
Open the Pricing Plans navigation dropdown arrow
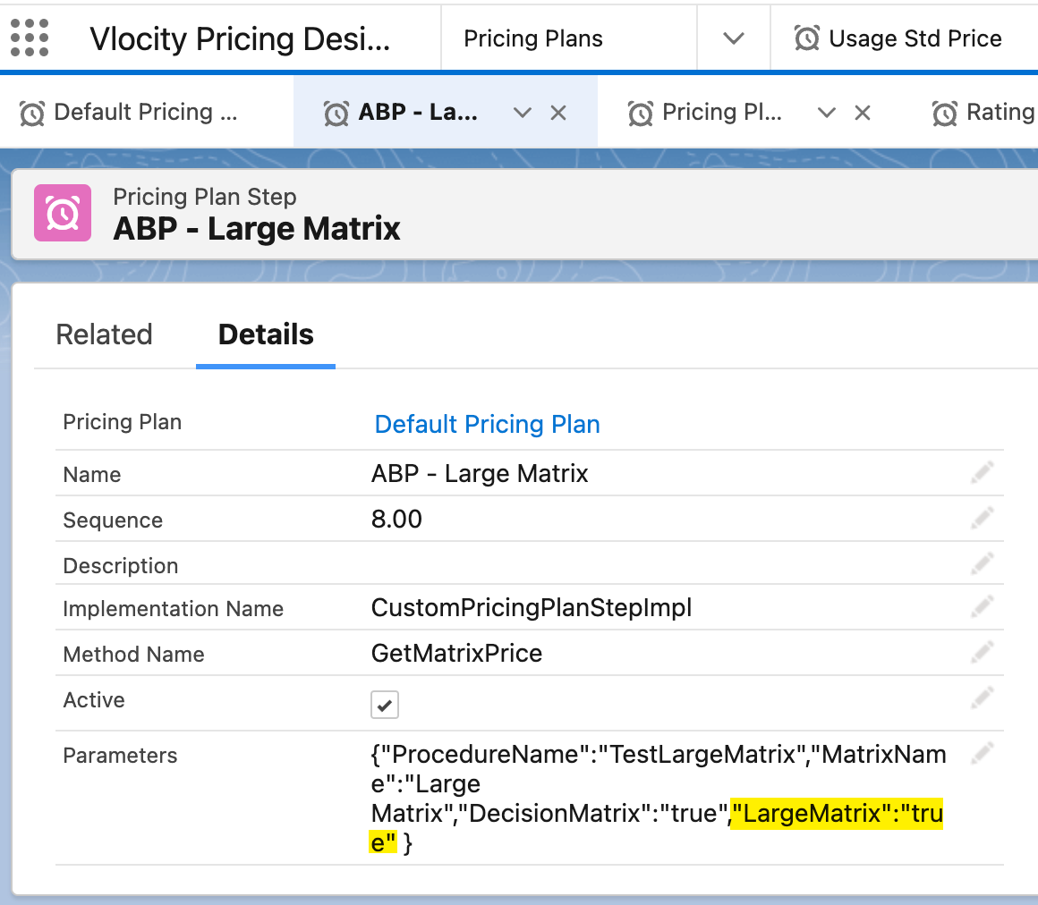tap(734, 38)
